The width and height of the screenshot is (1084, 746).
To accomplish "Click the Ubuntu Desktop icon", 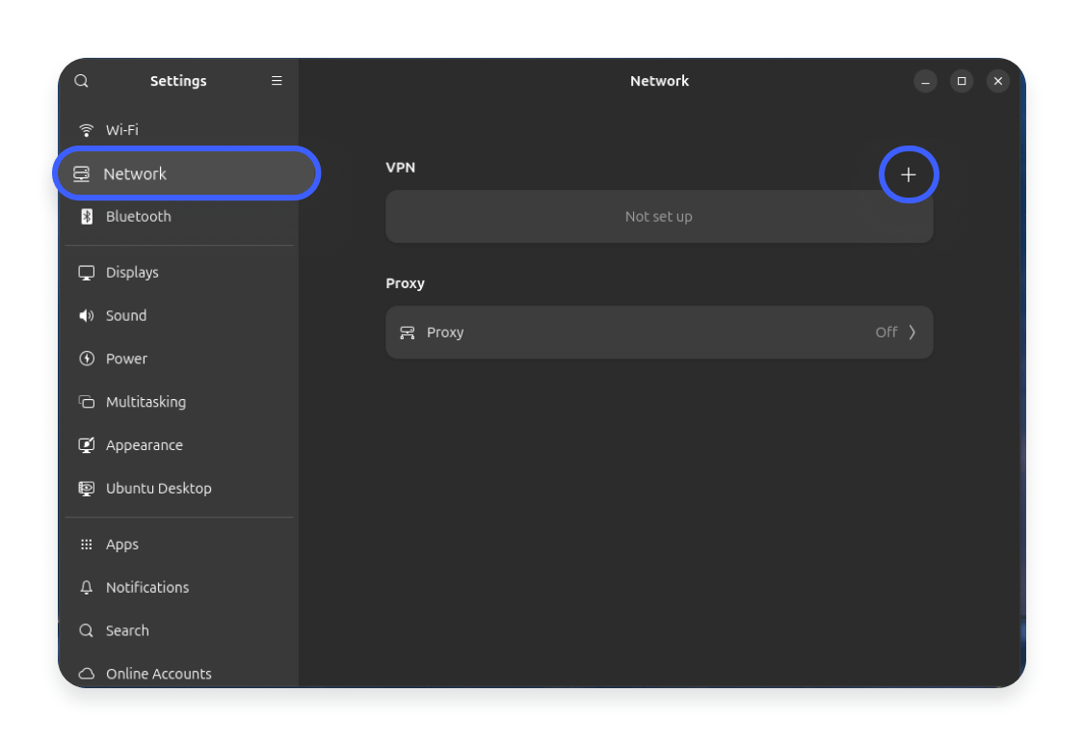I will coord(86,488).
